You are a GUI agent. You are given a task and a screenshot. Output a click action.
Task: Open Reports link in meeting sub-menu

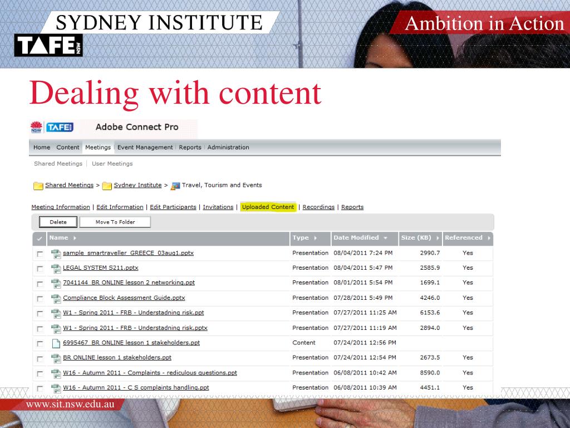(x=352, y=207)
